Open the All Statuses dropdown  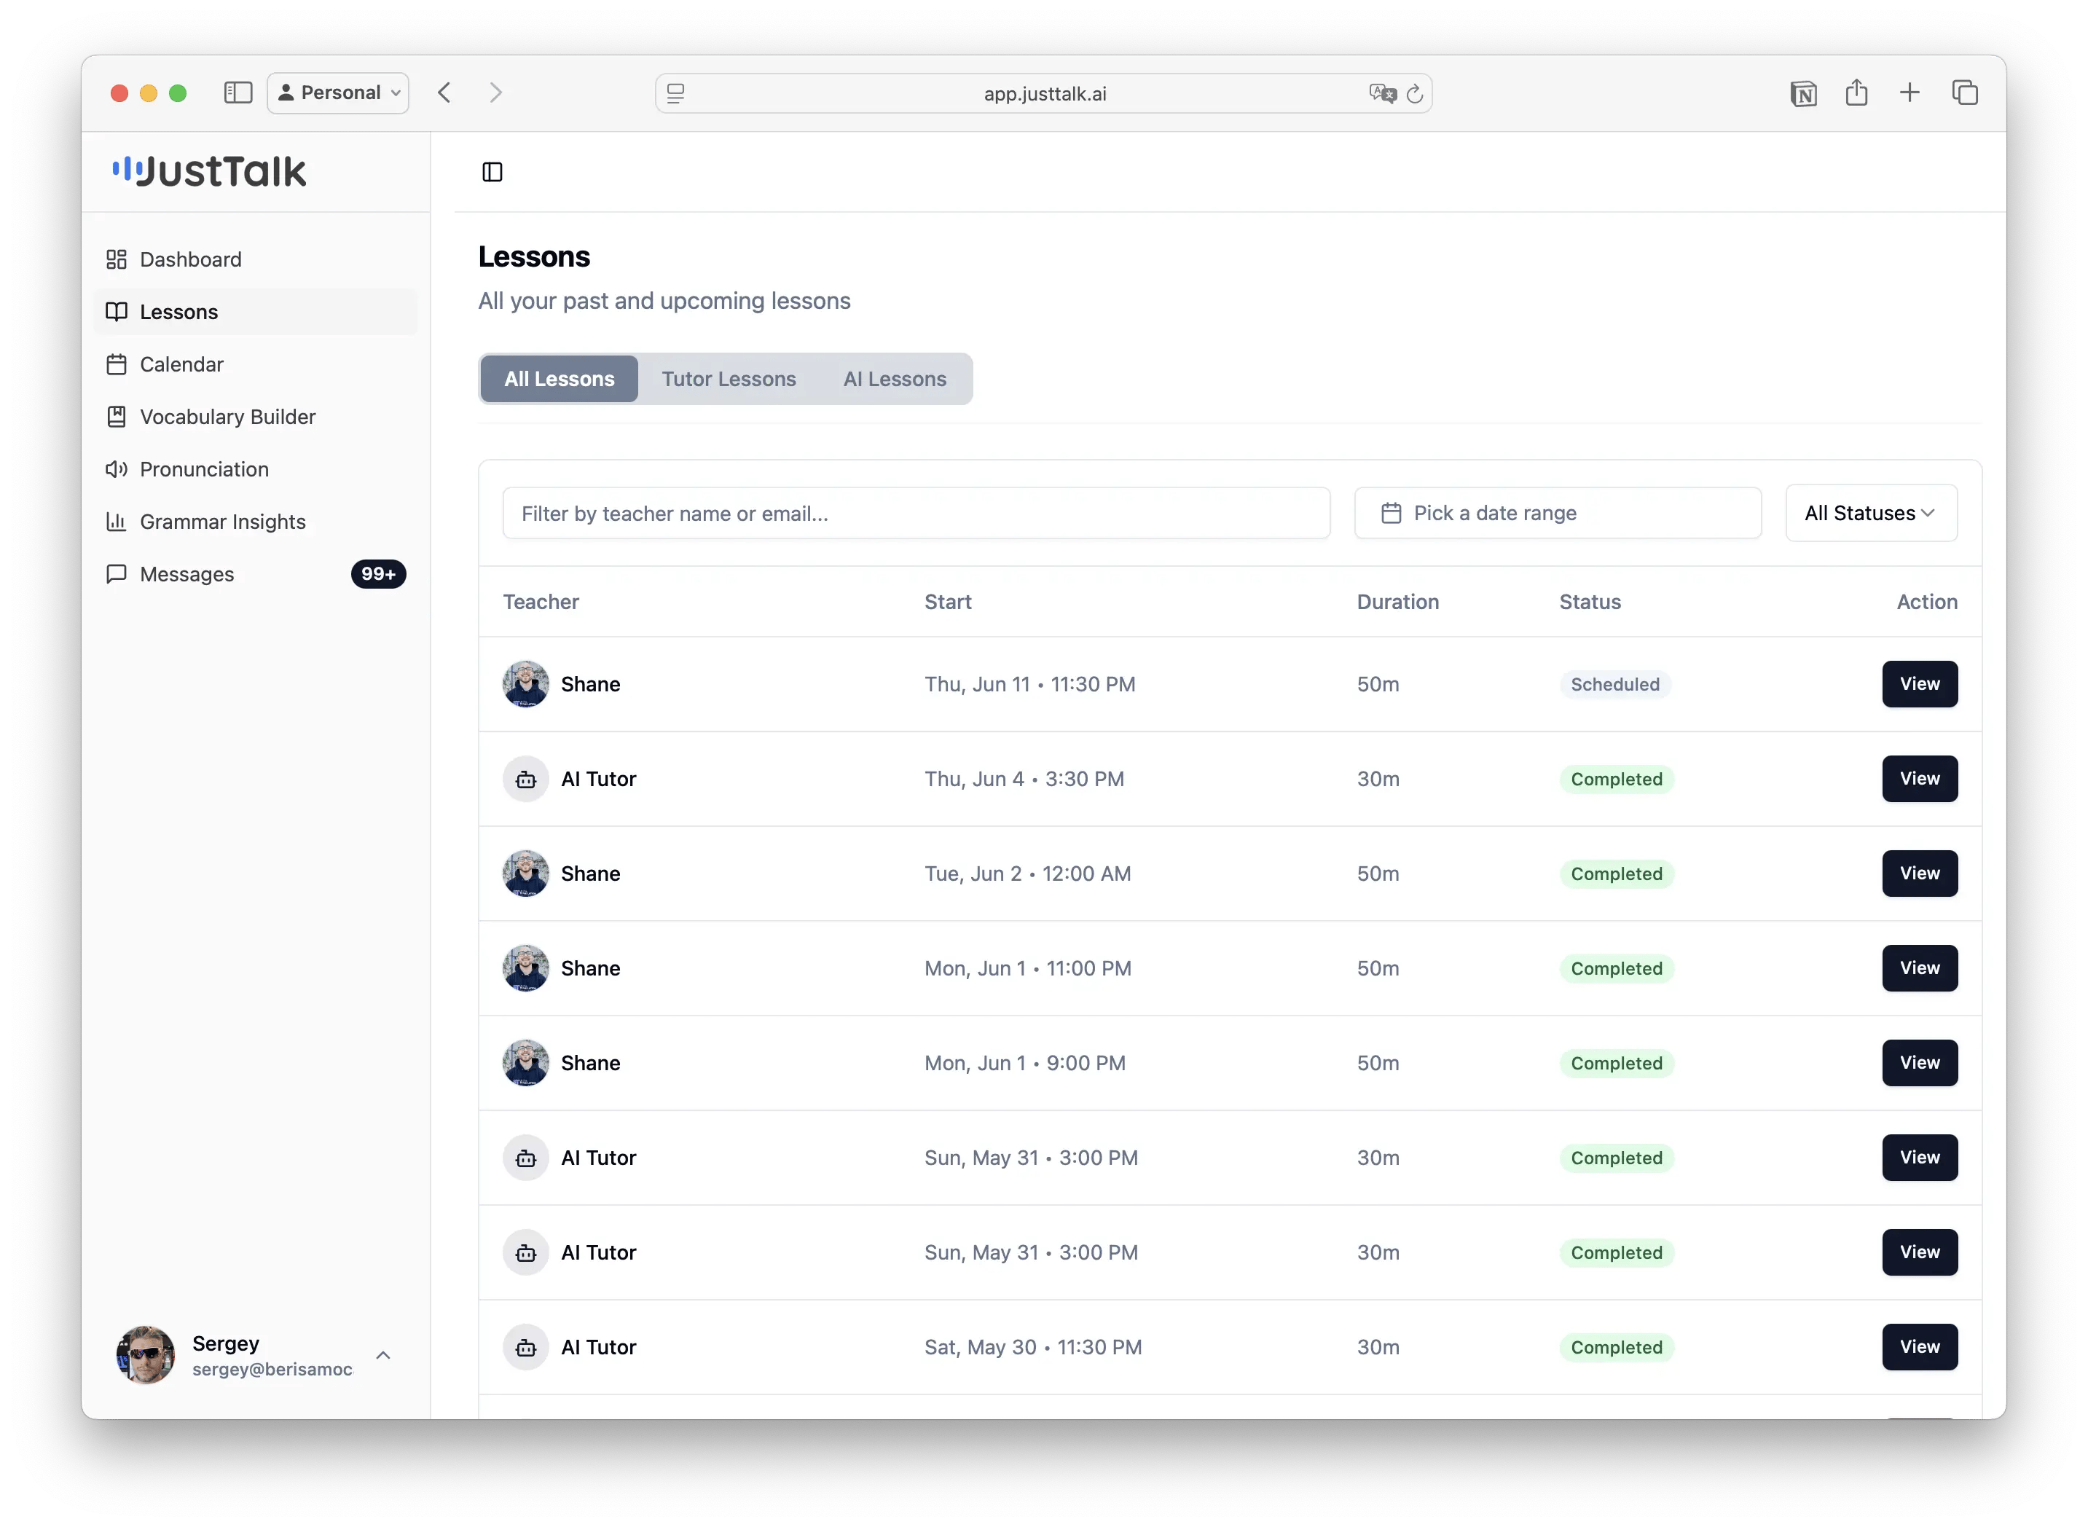tap(1871, 514)
